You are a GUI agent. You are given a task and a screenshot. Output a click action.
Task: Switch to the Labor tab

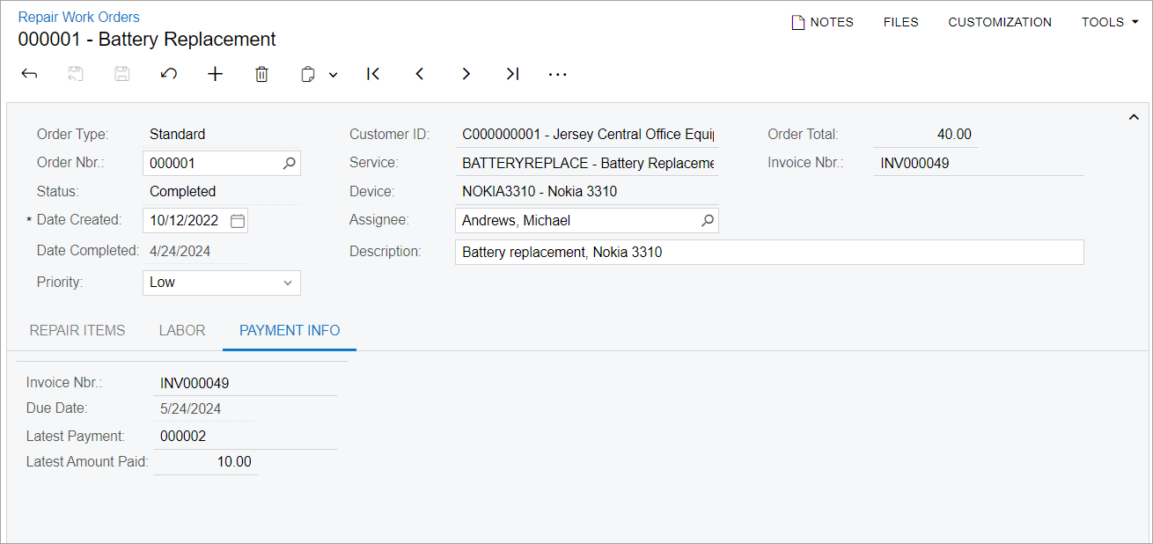(x=182, y=331)
